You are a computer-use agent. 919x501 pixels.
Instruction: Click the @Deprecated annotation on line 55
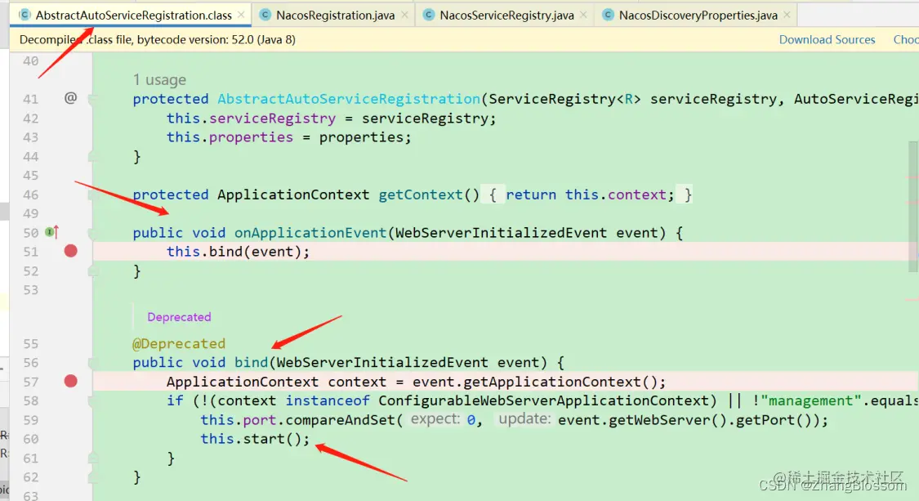pyautogui.click(x=179, y=343)
